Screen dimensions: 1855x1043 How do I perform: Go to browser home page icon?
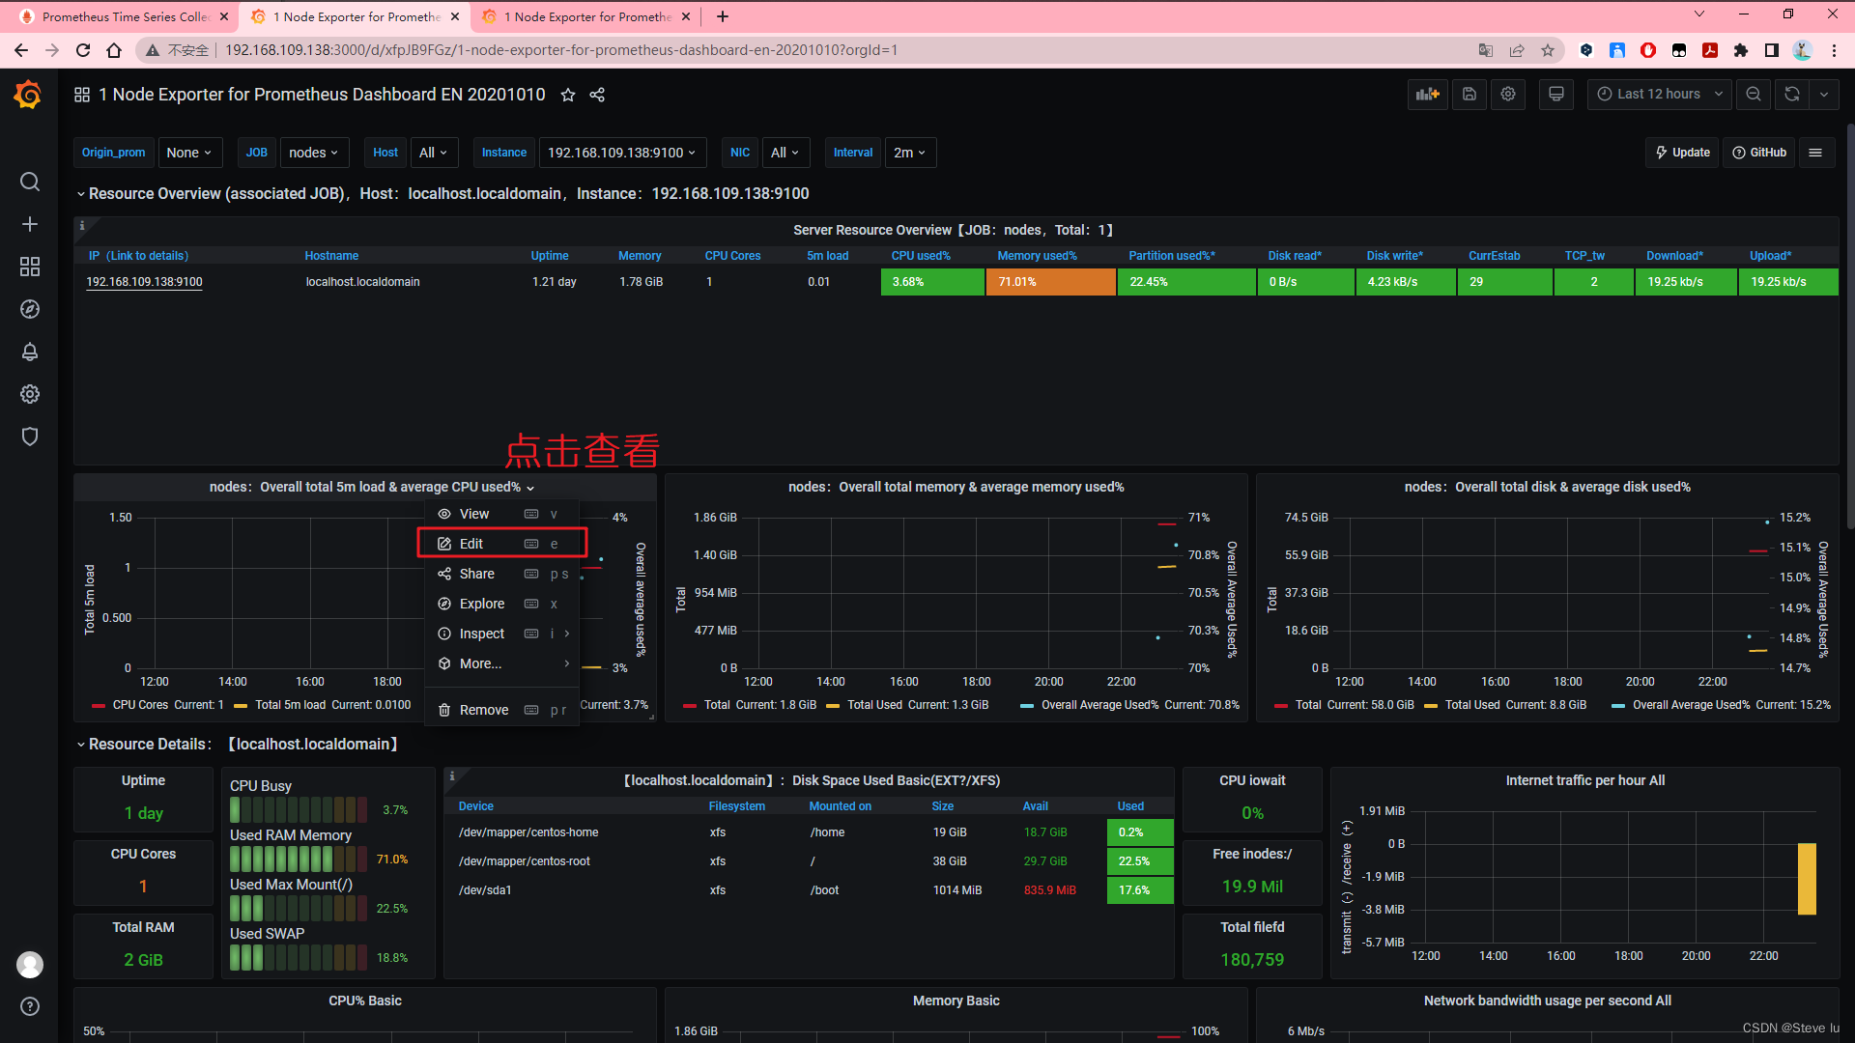(114, 50)
